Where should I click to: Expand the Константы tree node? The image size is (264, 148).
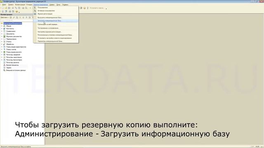(2, 28)
